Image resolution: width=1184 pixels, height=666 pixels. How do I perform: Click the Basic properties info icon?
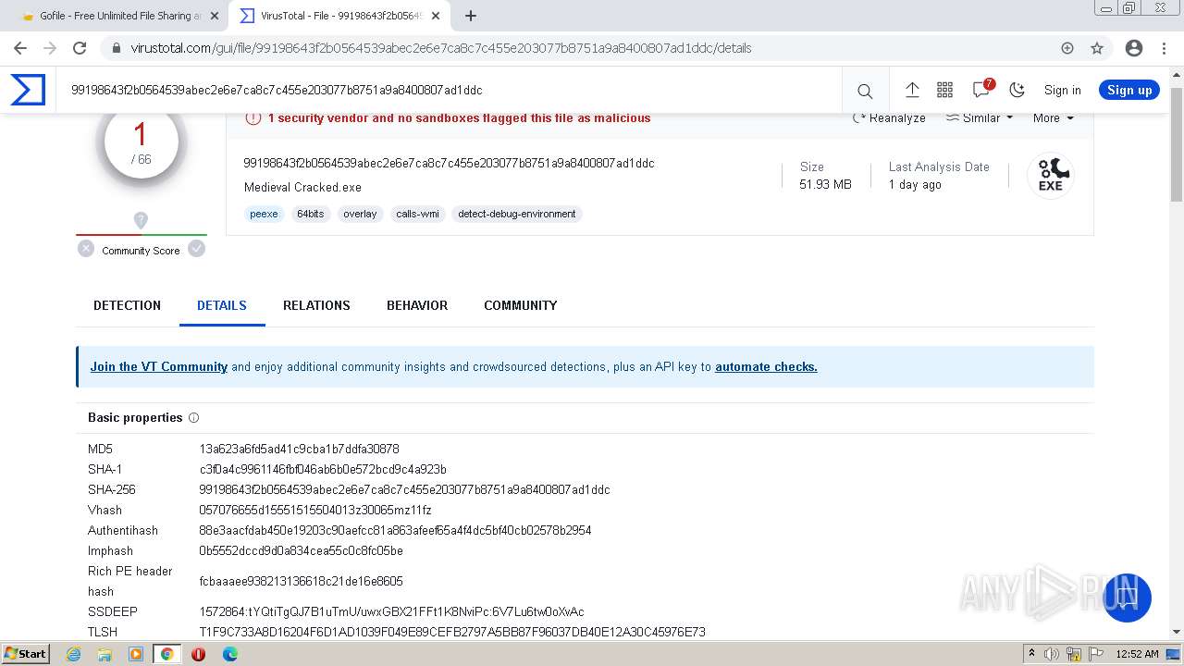pyautogui.click(x=193, y=418)
